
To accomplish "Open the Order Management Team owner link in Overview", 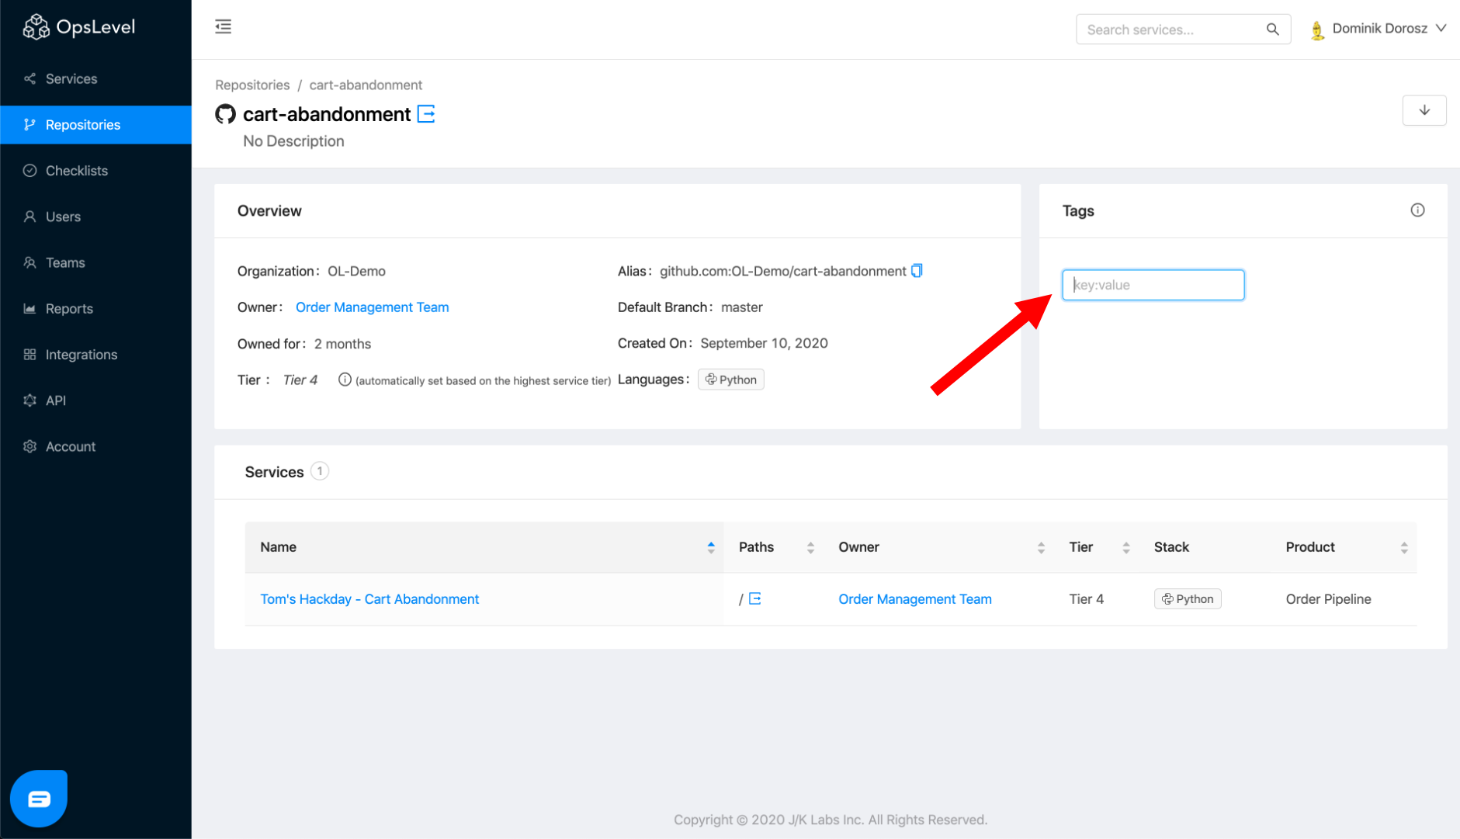I will point(372,307).
